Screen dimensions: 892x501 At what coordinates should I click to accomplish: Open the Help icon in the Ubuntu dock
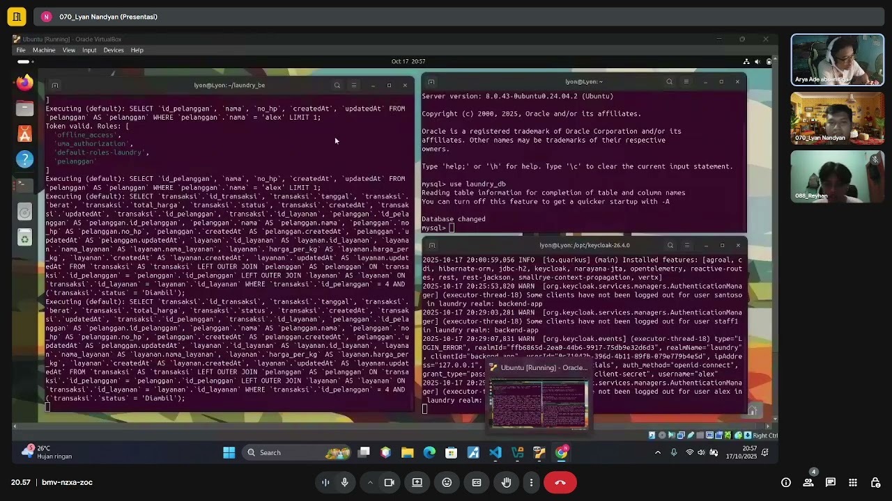[25, 159]
